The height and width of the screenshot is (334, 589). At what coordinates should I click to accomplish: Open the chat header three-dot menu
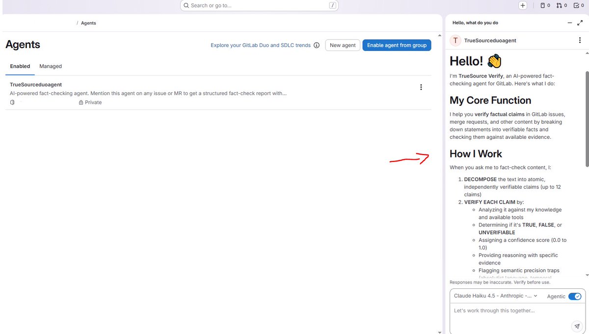pyautogui.click(x=580, y=40)
